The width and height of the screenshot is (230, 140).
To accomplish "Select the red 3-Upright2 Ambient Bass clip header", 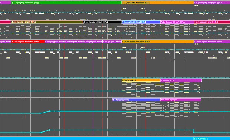I will coord(28,41).
